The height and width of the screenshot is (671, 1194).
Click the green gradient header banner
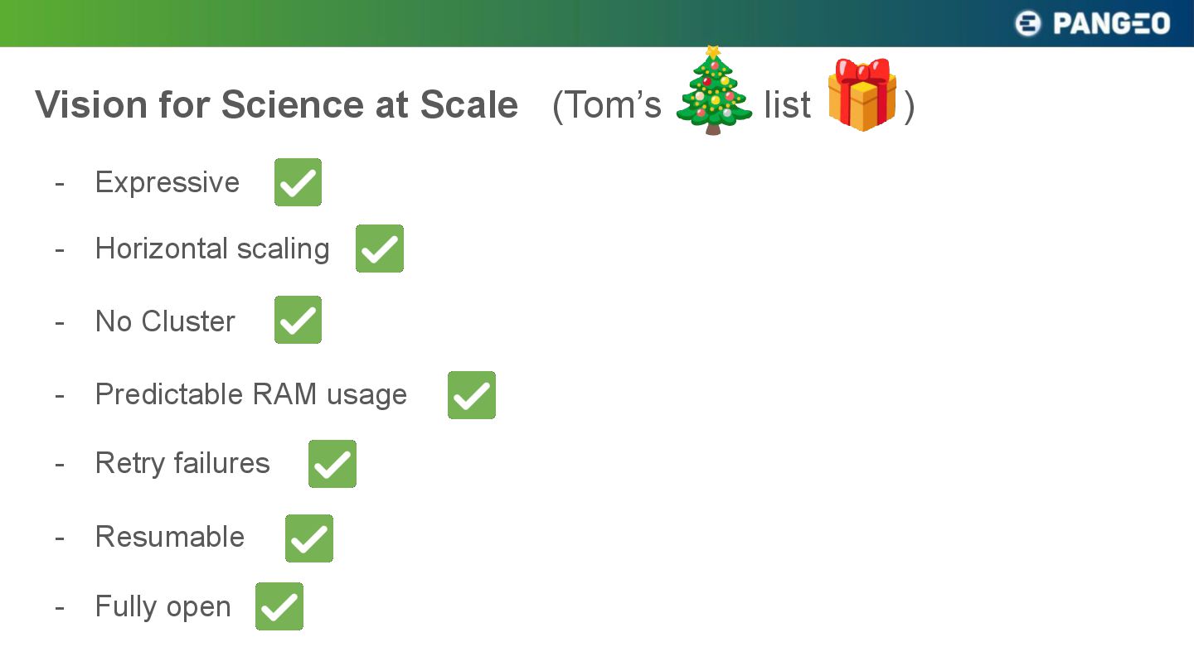597,23
